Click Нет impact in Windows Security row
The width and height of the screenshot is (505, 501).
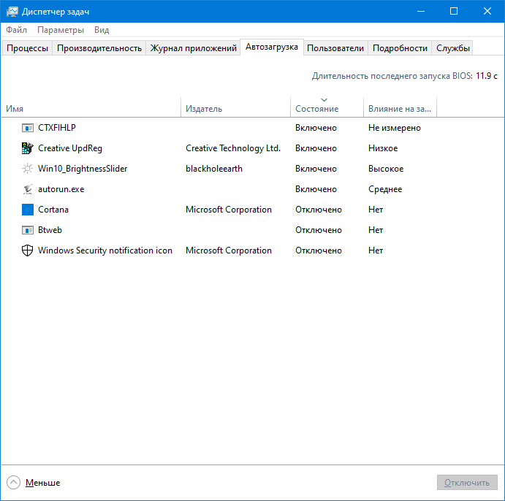click(376, 250)
